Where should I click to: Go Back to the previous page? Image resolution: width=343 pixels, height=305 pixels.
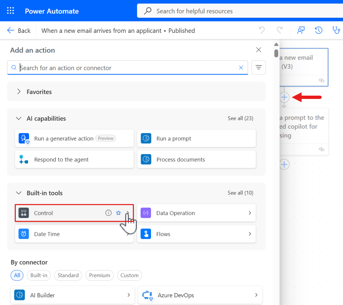click(19, 31)
